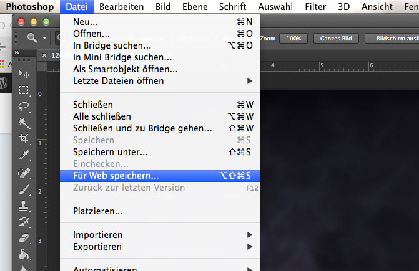Select the Eraser tool
The height and width of the screenshot is (271, 419).
[x=24, y=238]
